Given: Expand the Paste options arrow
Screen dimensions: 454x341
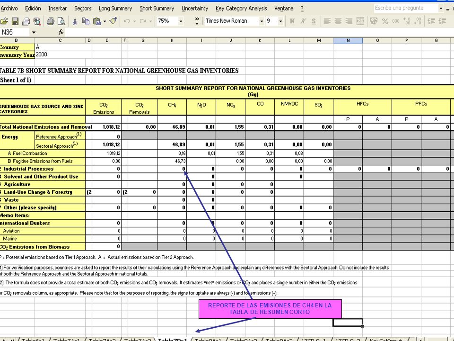Looking at the screenshot, I should tap(105, 21).
